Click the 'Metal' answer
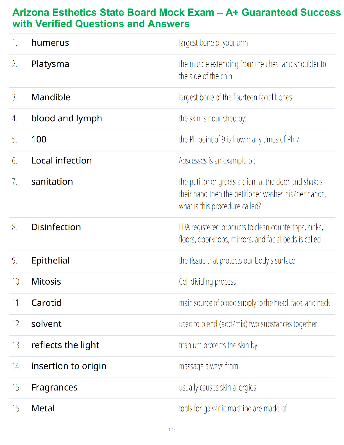The width and height of the screenshot is (344, 445). click(43, 408)
